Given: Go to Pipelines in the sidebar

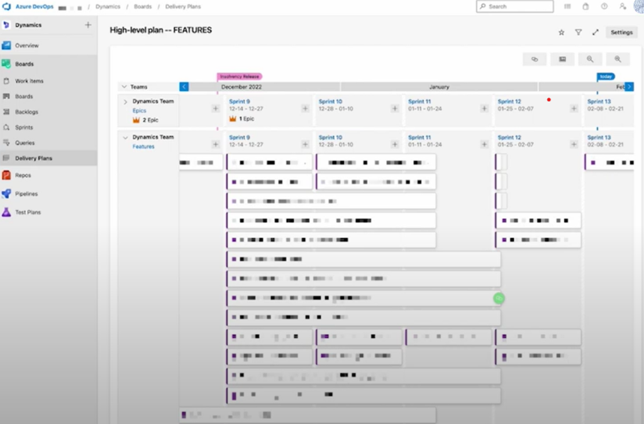Looking at the screenshot, I should [26, 194].
